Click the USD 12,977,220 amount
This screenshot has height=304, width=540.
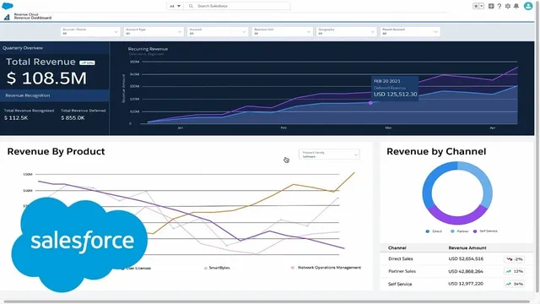click(466, 284)
